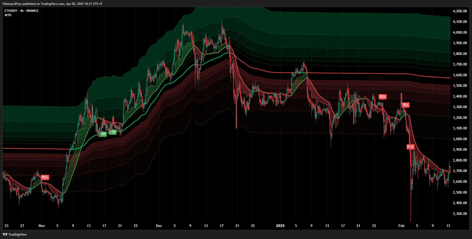
Task: Click the FibonacciFlux published header text
Action: tap(52, 4)
